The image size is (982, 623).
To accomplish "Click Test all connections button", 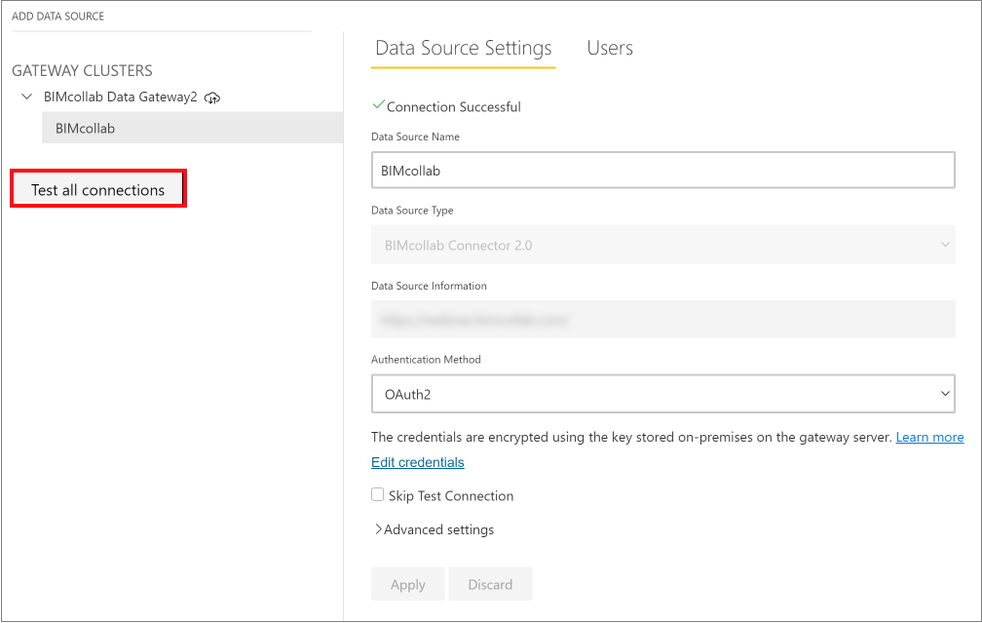I will 98,189.
